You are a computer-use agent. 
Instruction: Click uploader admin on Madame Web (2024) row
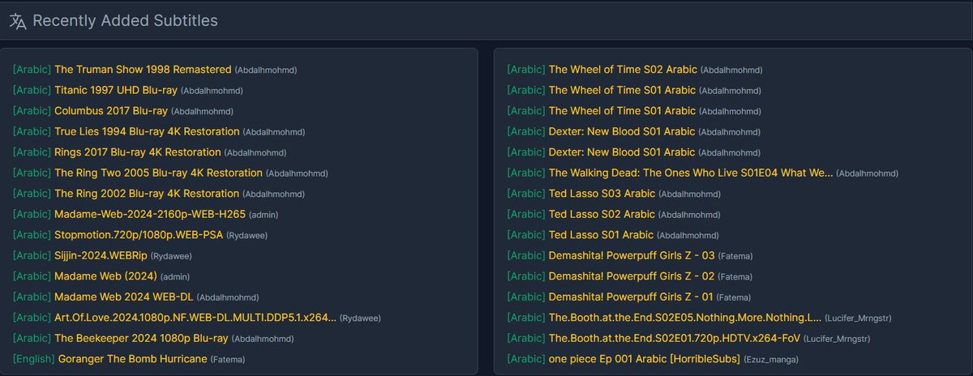pos(176,276)
